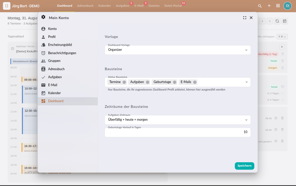Click the trash icon in the seit gestern row
Screen dimensions: 296x186
(282, 141)
